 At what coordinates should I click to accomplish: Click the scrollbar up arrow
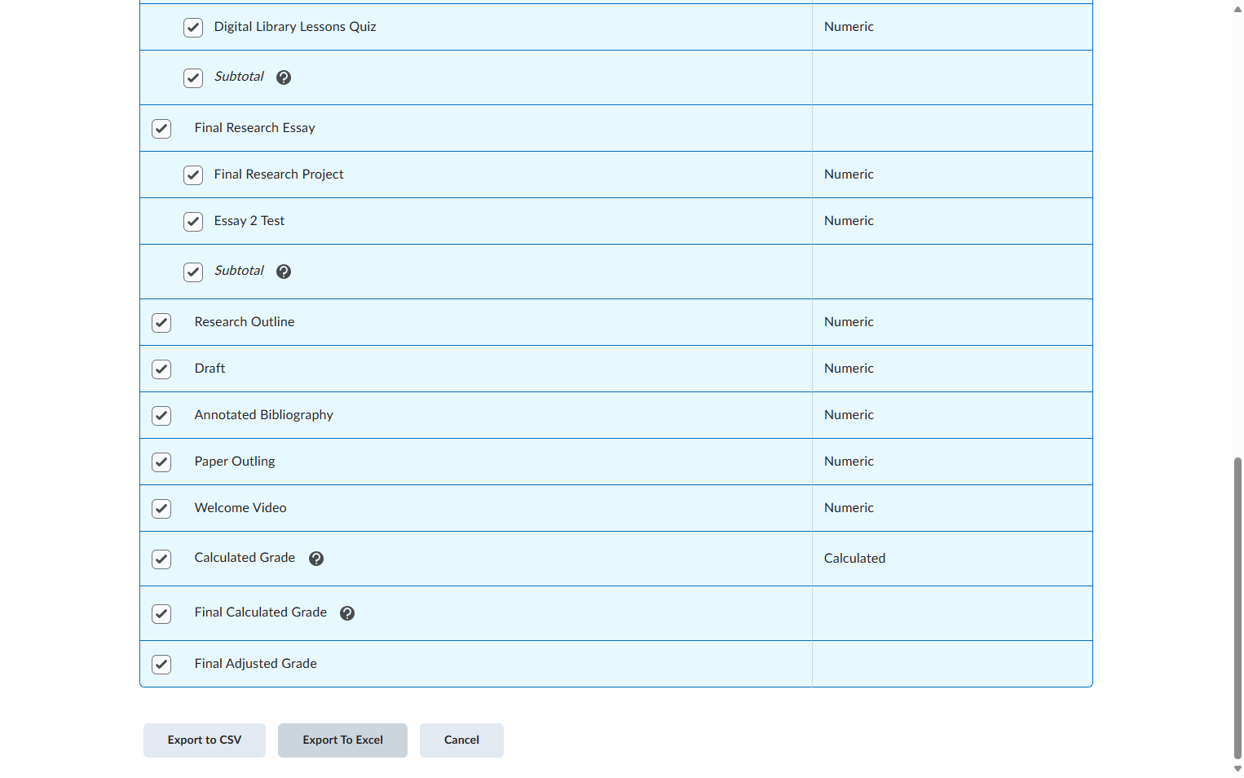tap(1237, 9)
